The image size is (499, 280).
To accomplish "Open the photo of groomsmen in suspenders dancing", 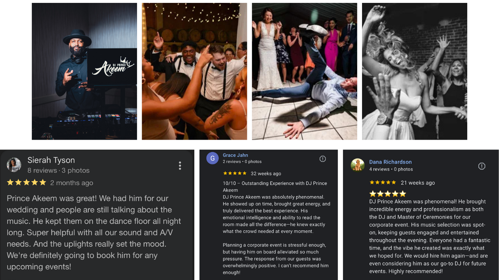I will (194, 71).
